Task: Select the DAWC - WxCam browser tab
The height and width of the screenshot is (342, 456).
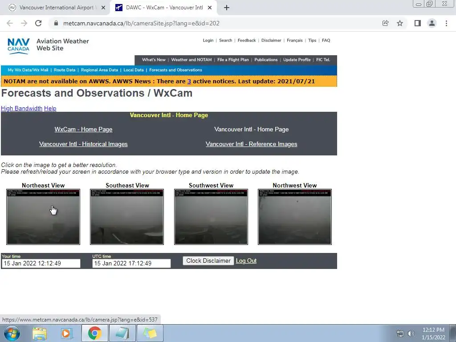Action: click(x=164, y=8)
